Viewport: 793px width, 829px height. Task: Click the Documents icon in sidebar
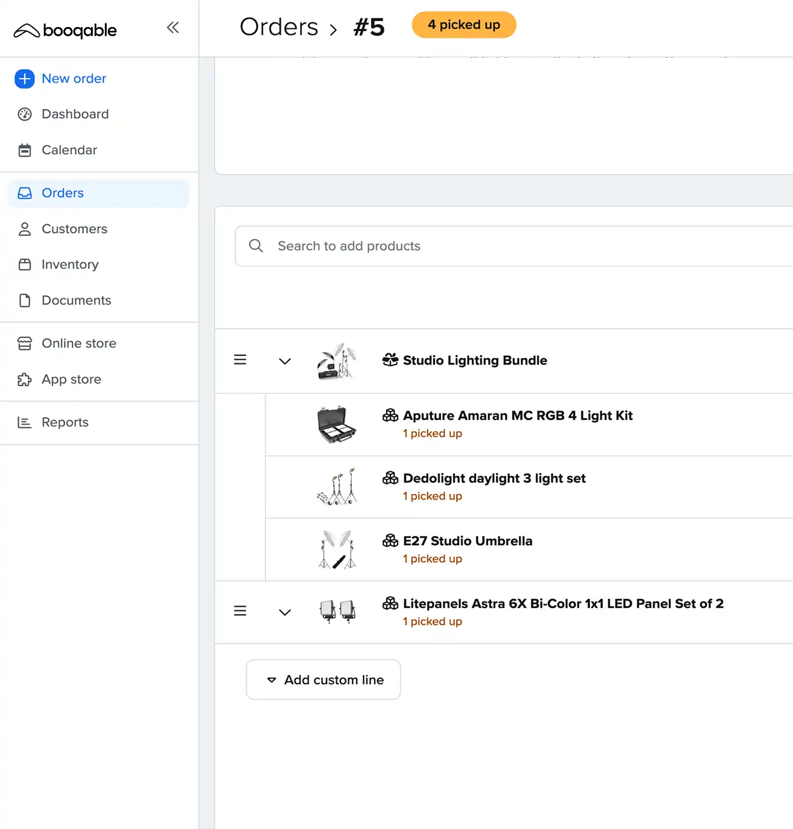[25, 301]
